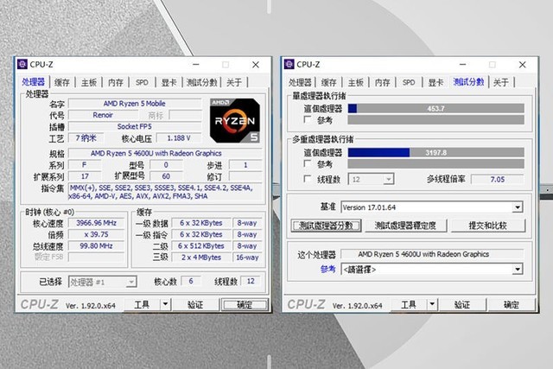This screenshot has width=553, height=369.
Task: Click 工具 button in left window
Action: click(143, 304)
